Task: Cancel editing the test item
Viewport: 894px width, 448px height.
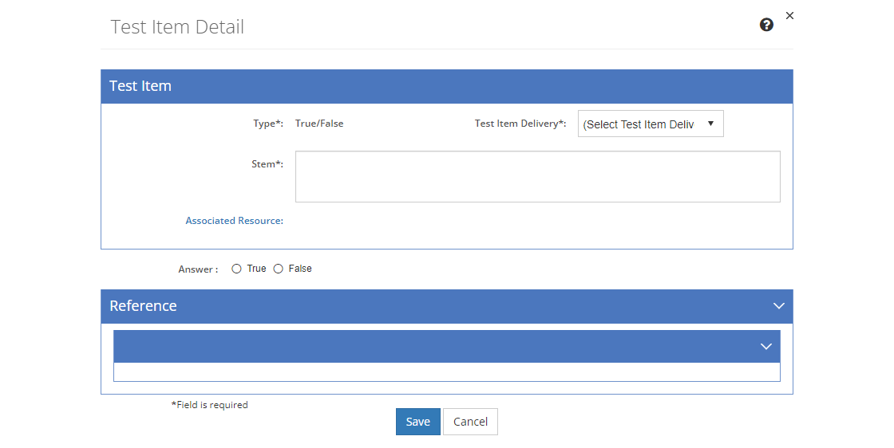Action: click(x=470, y=421)
